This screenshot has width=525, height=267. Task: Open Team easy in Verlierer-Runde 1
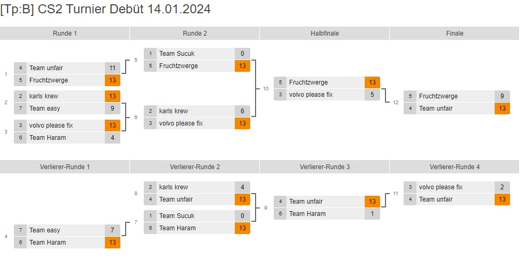coord(45,230)
